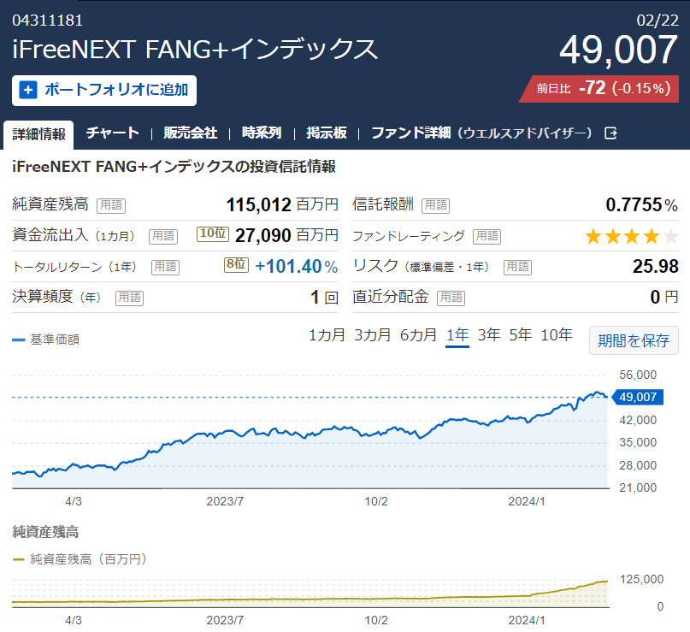Open the 用語 glossary icon for トータルリターン
Viewport: 690px width, 632px height.
tap(166, 267)
